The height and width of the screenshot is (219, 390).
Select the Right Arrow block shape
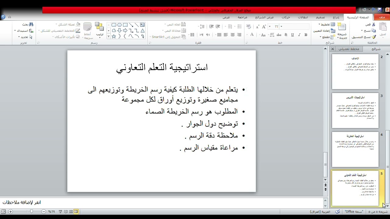pos(125,31)
